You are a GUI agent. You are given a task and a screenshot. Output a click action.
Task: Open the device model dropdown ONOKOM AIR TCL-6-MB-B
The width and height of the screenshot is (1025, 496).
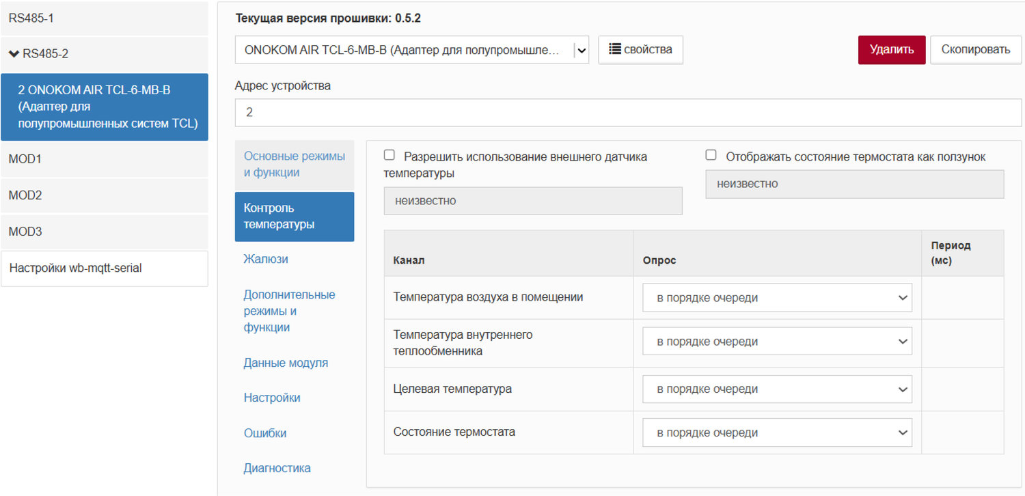412,50
